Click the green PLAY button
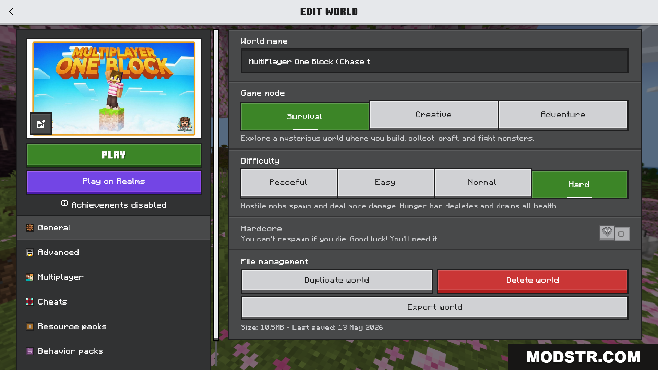Image resolution: width=658 pixels, height=370 pixels. [x=114, y=155]
